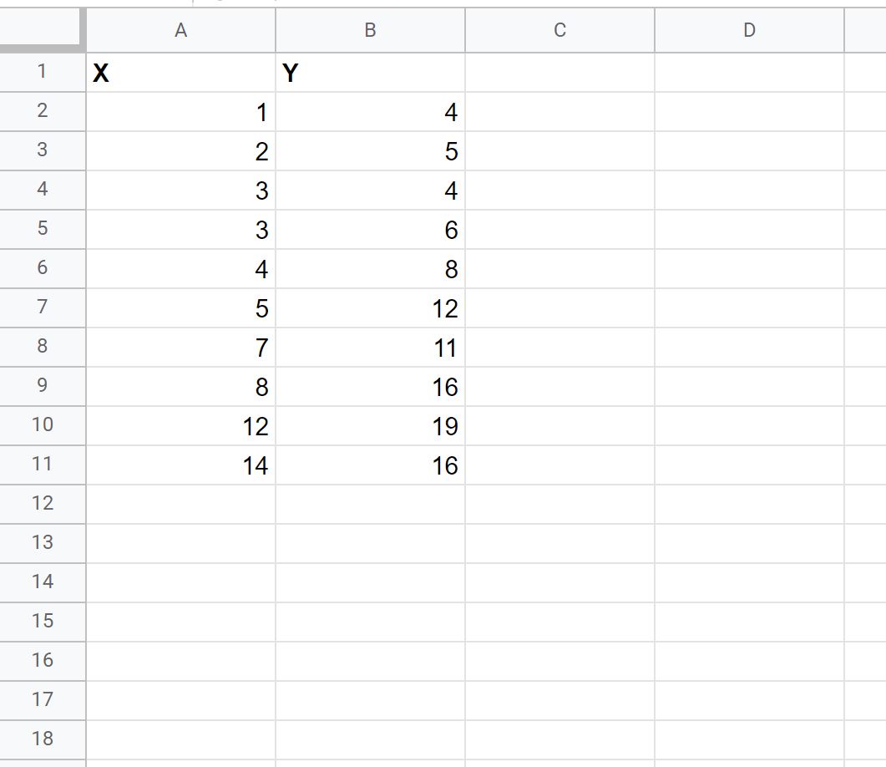Select cell A11 with value 14
This screenshot has width=886, height=767.
pos(181,465)
